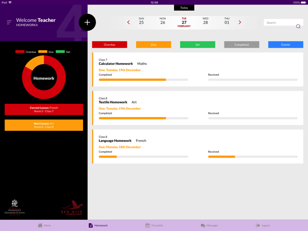
Task: Click Calculator Homework Completed progress bar
Action: click(143, 80)
